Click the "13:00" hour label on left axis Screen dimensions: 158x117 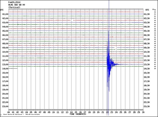(x=5, y=64)
